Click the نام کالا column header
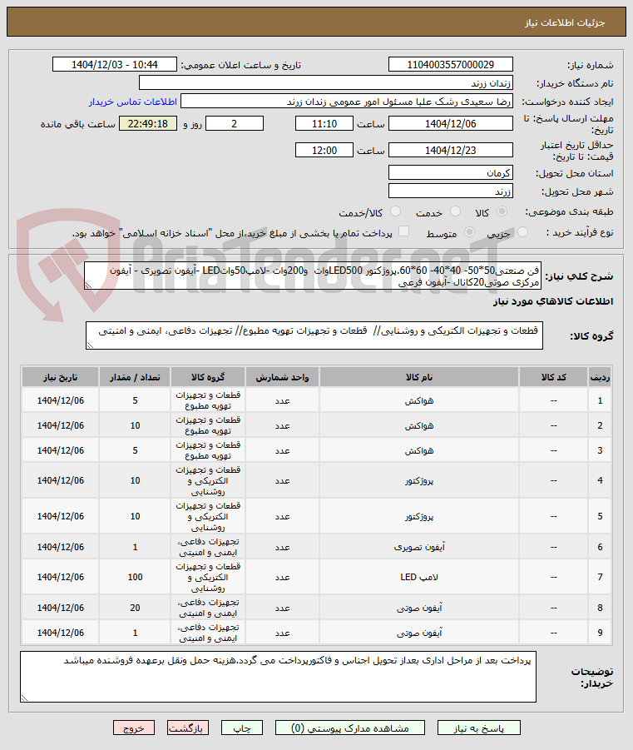633x750 pixels. 419,377
